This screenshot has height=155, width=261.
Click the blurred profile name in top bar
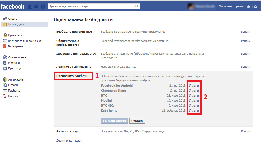click(205, 6)
